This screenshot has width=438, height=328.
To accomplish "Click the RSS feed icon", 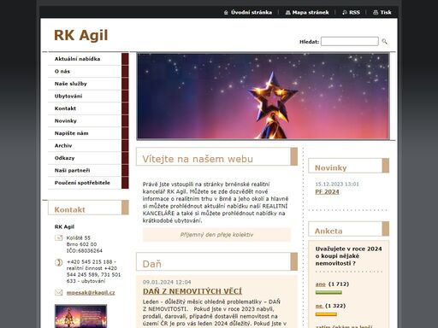I will [x=345, y=13].
